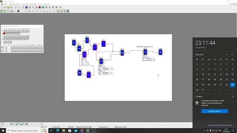Click the X delete icon in the top toolbar
Screen dimensions: 237x133
33,7
